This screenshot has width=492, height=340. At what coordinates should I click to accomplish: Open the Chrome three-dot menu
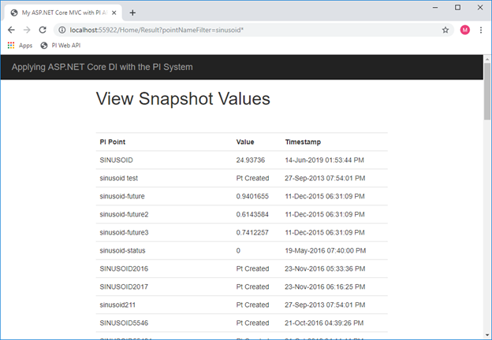pos(480,30)
